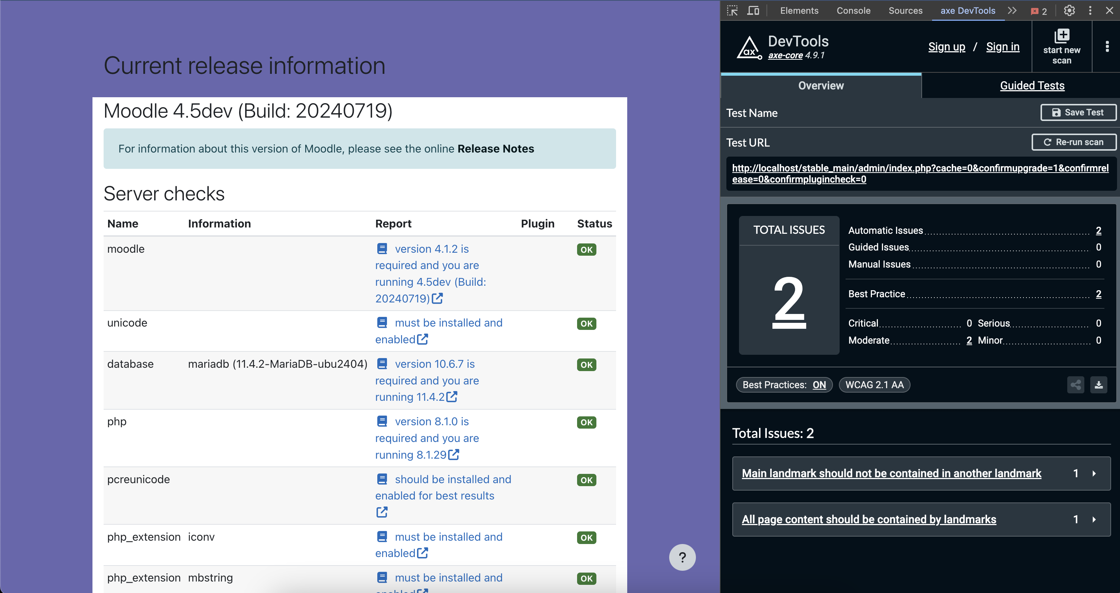
Task: Open the DevTools settings gear
Action: click(1069, 10)
